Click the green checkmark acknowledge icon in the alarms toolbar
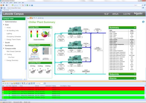 point(3,83)
